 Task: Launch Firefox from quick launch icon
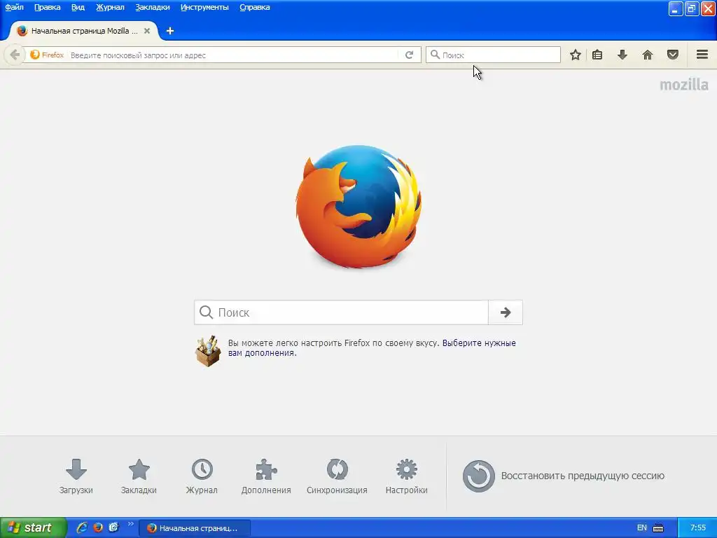pyautogui.click(x=98, y=527)
